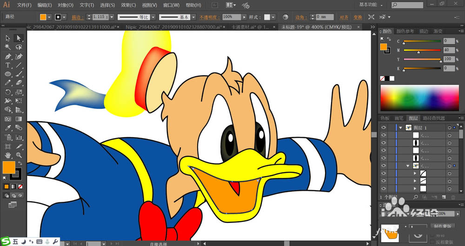Screen dimensions: 465x246
Task: Select the Pencil tool
Action: click(8, 83)
